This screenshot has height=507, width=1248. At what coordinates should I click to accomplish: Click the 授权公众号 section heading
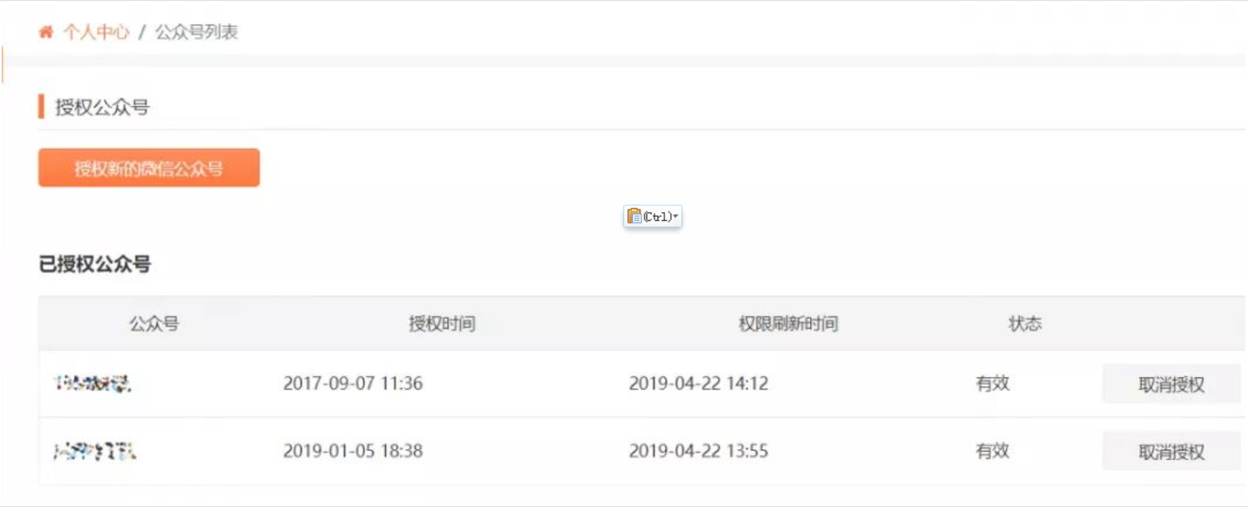click(102, 108)
